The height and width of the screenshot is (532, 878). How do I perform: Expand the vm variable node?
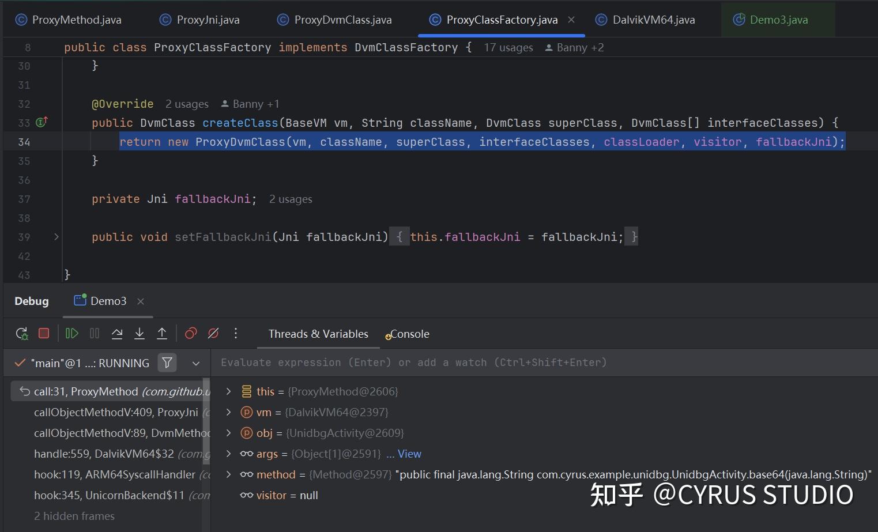pos(228,412)
